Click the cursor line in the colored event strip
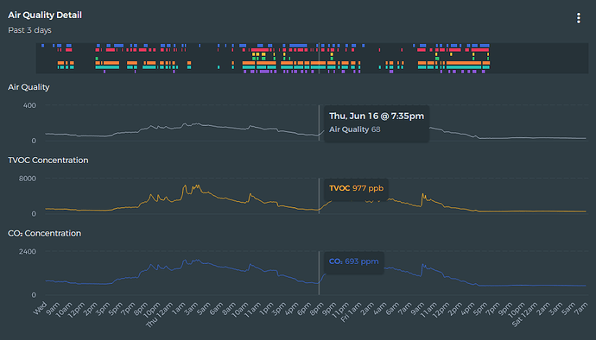 (x=319, y=58)
